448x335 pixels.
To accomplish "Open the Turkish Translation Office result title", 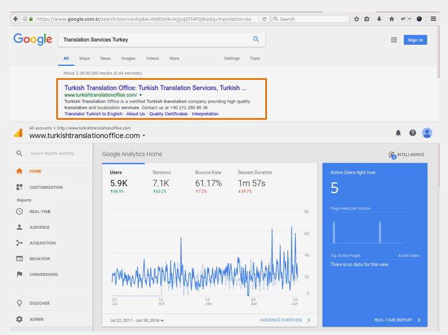I will pyautogui.click(x=155, y=88).
